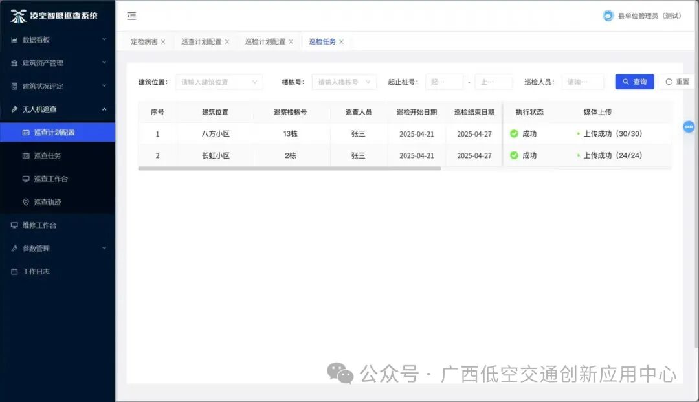Click the user avatar icon at top right
The image size is (699, 402).
[x=608, y=16]
